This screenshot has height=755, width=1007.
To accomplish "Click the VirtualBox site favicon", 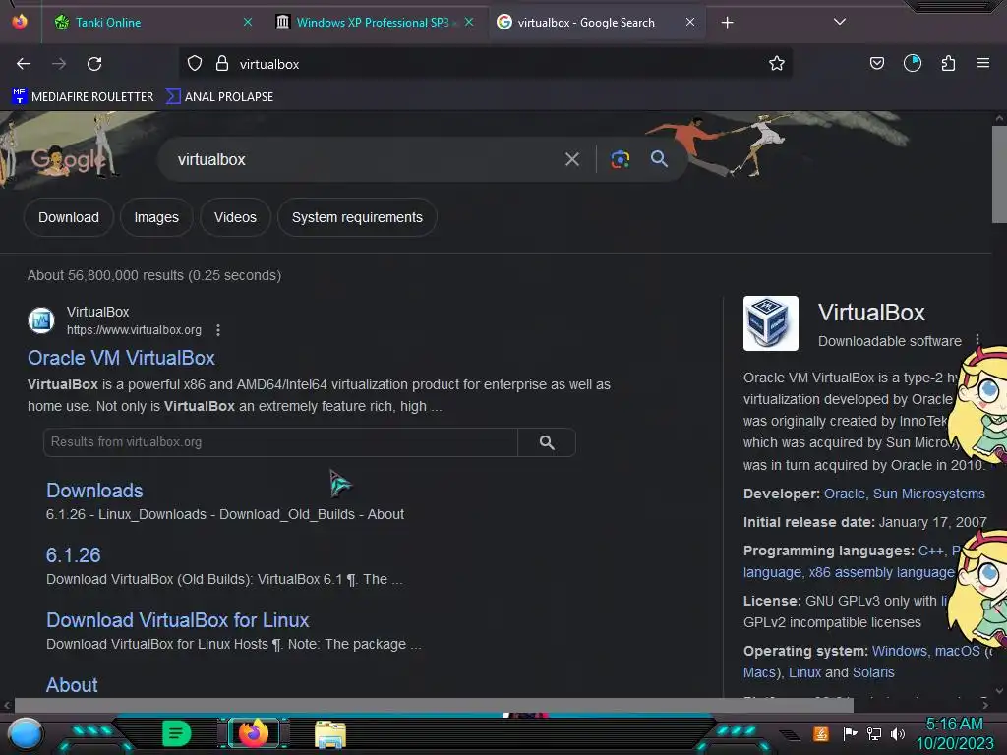I will click(x=41, y=320).
